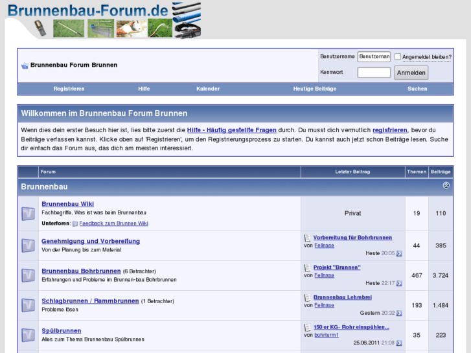Image resolution: width=471 pixels, height=353 pixels.
Task: Open thread Vorbereitung für Bohrbrunnen
Action: click(x=352, y=238)
